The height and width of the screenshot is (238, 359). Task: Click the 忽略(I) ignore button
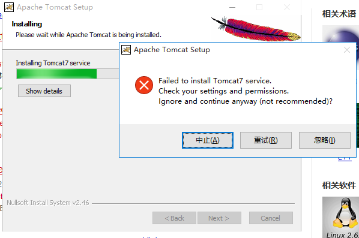point(324,140)
